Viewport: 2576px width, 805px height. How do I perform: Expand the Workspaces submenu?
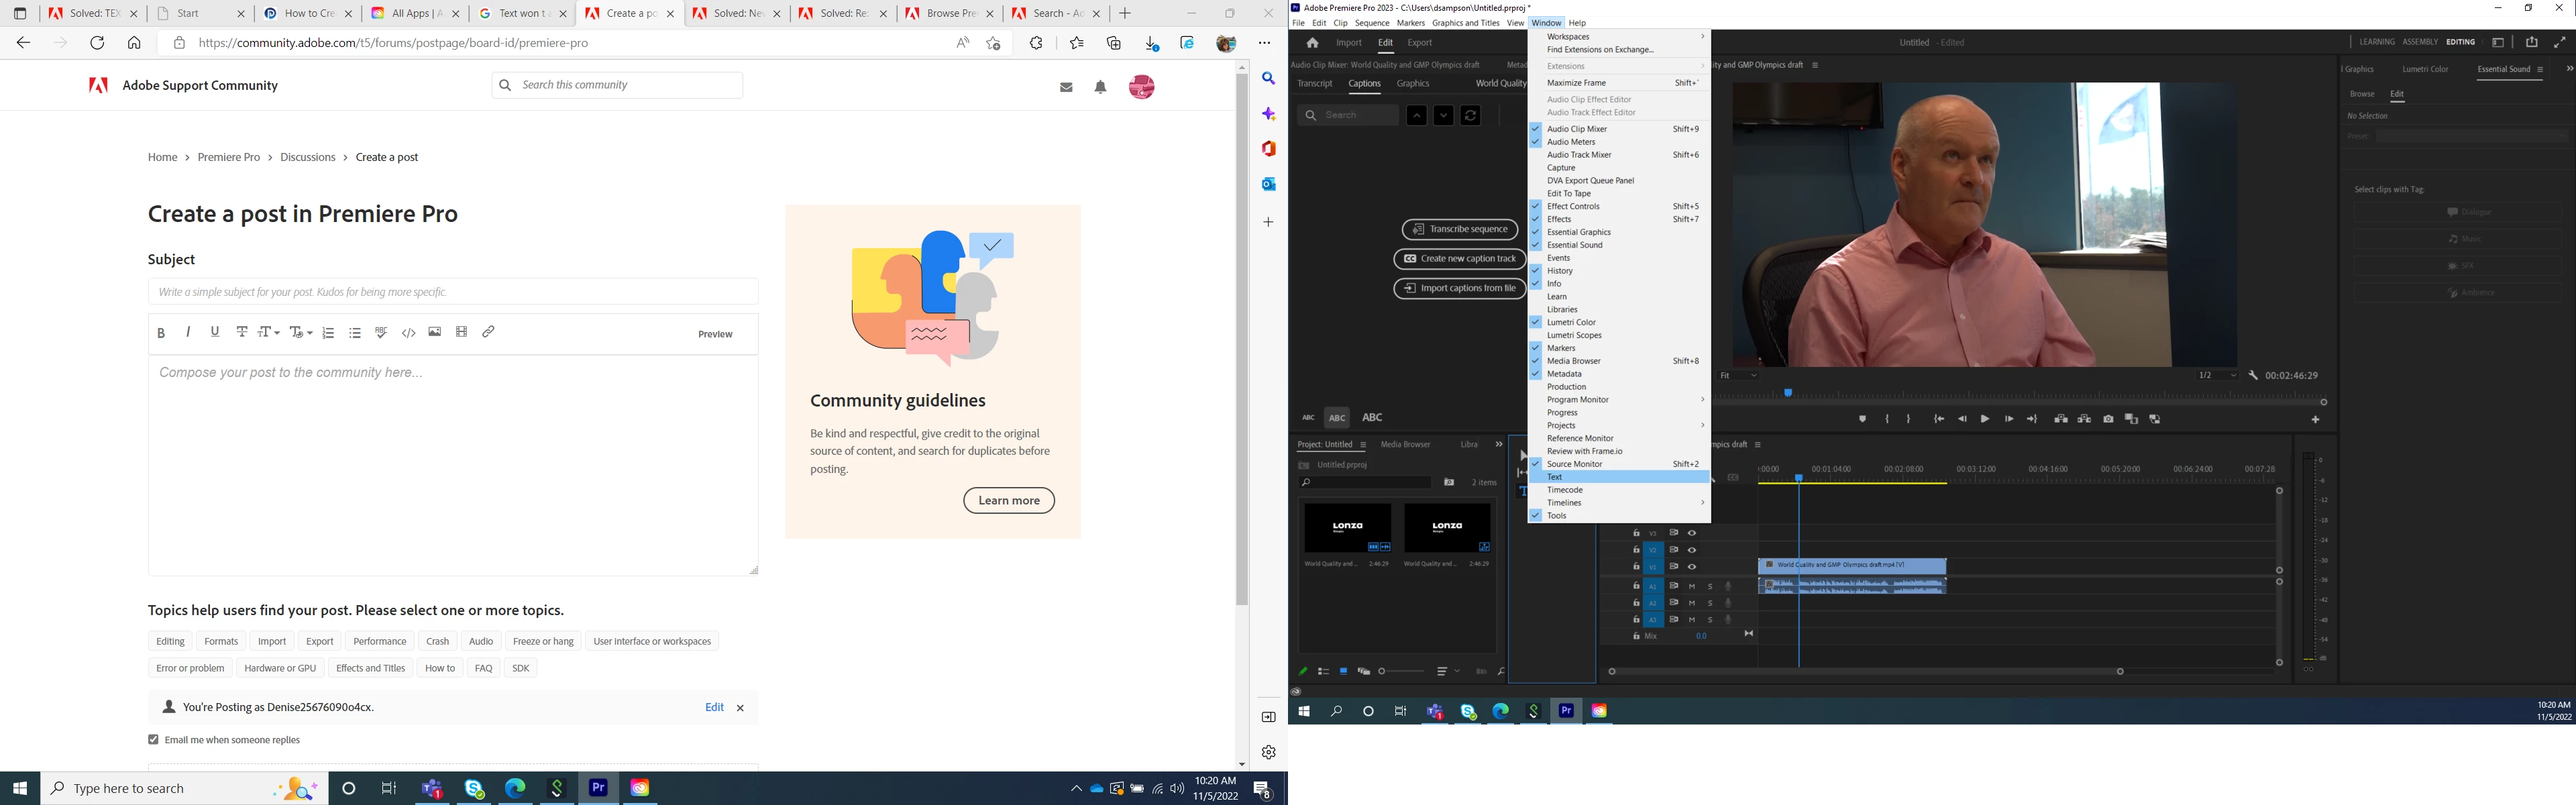click(x=1619, y=37)
